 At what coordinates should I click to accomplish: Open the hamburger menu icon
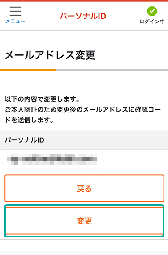tap(15, 11)
